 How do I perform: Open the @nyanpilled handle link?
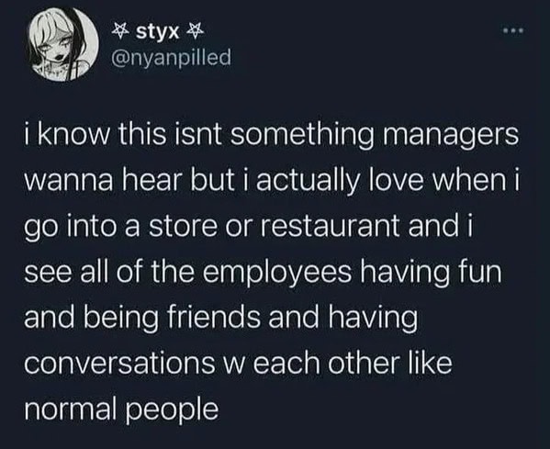171,58
